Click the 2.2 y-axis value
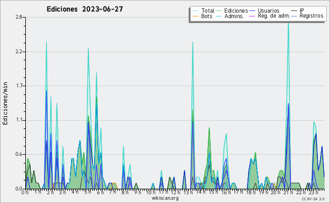 tap(19, 52)
